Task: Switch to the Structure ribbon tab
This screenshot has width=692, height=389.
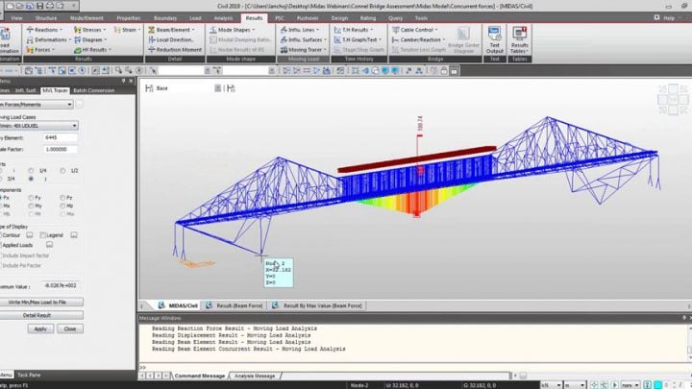Action: (x=46, y=18)
